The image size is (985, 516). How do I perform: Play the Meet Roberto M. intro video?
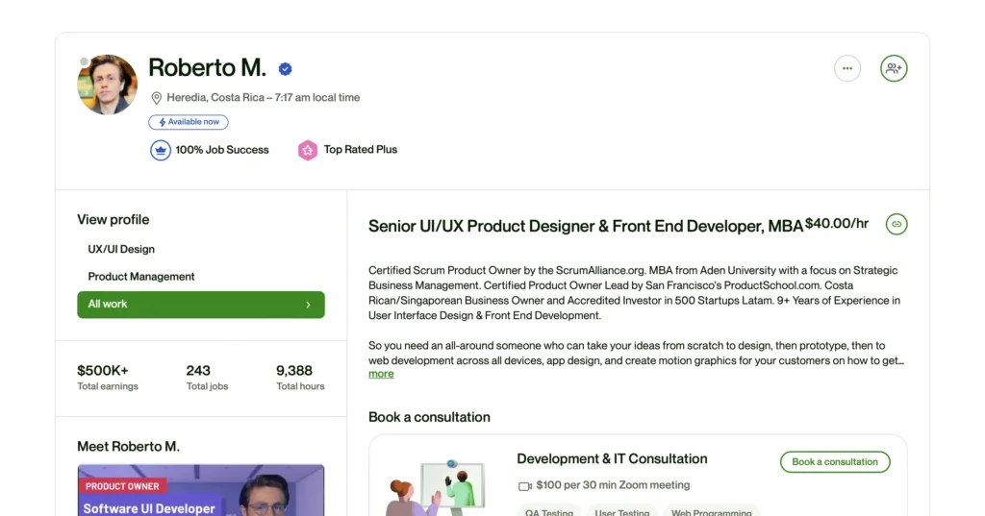click(201, 492)
